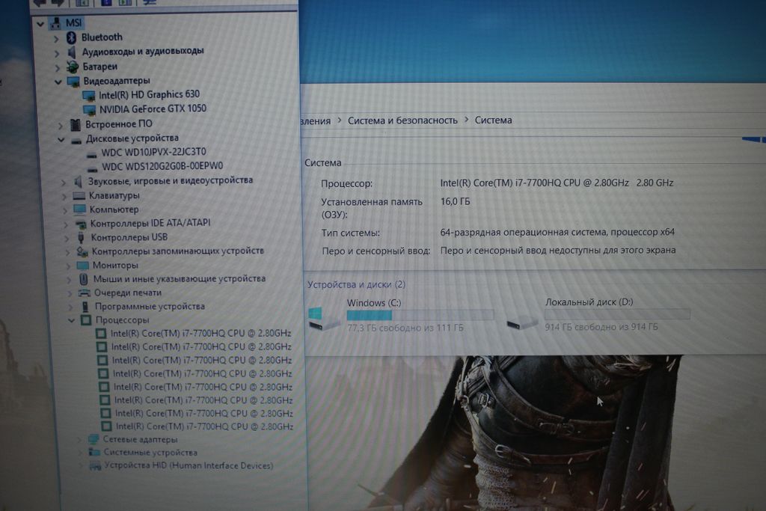The height and width of the screenshot is (511, 766).
Task: Collapse the Дисковые устройства tree node
Action: 61,139
